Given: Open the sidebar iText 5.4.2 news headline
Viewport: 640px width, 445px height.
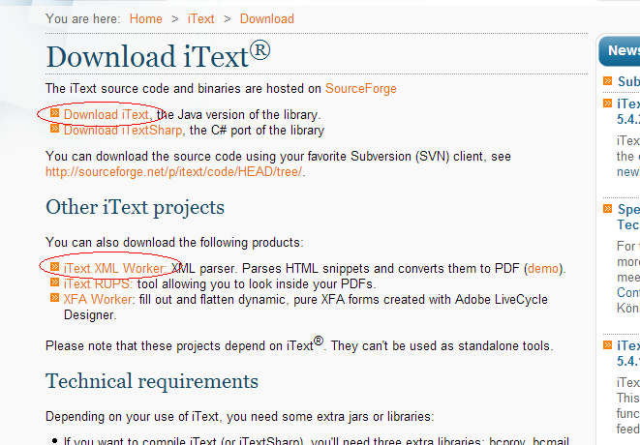Looking at the screenshot, I should [628, 112].
